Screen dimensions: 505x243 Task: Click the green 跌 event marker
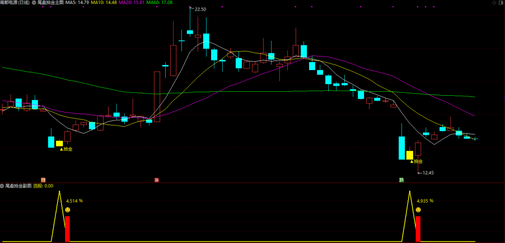pyautogui.click(x=401, y=180)
